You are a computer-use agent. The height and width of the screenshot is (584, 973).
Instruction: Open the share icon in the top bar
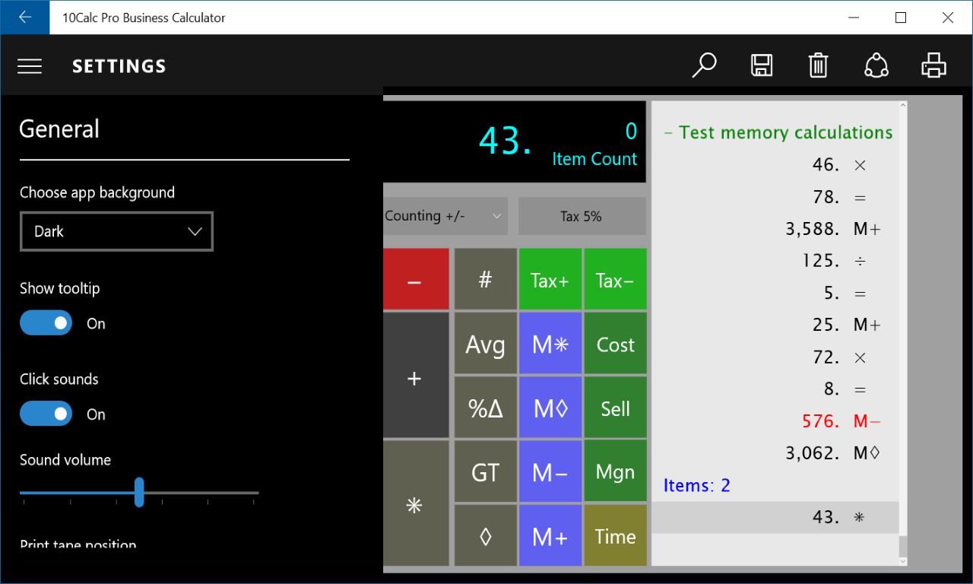point(876,65)
